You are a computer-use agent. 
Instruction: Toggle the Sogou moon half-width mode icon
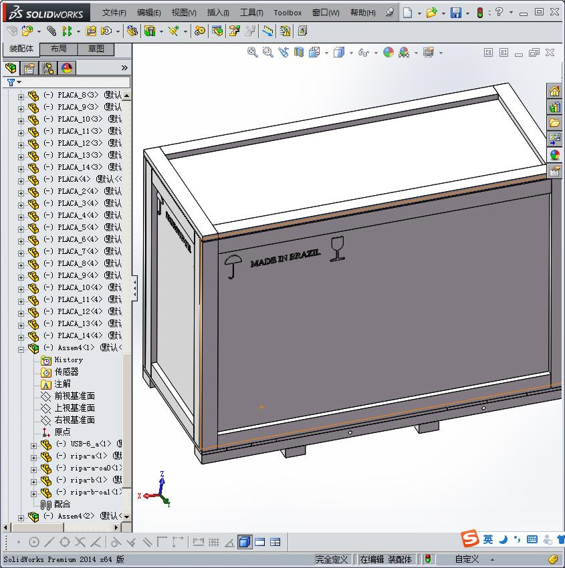point(503,539)
